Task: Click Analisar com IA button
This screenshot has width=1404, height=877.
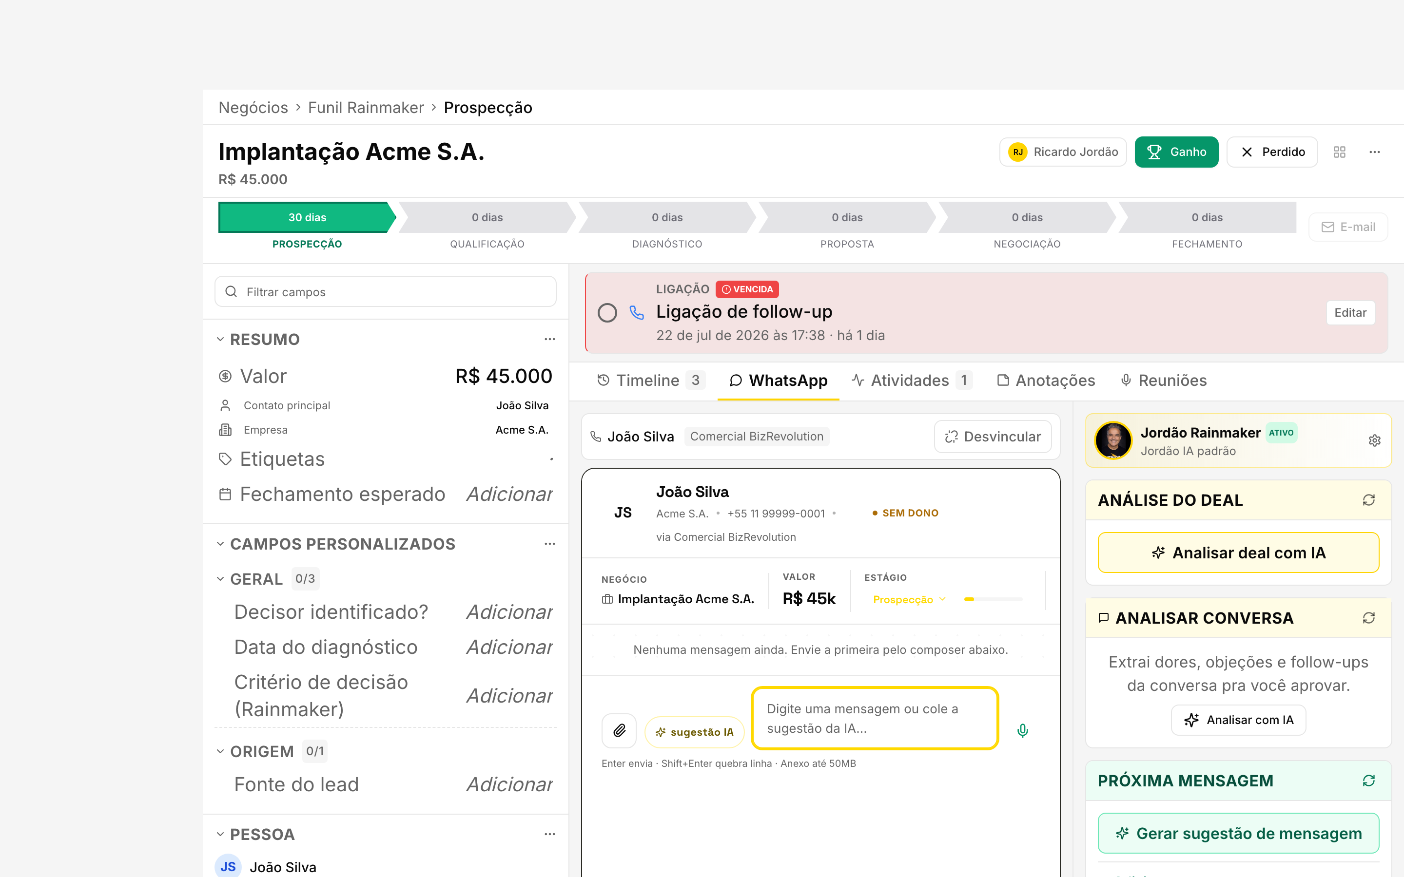Action: (1238, 720)
